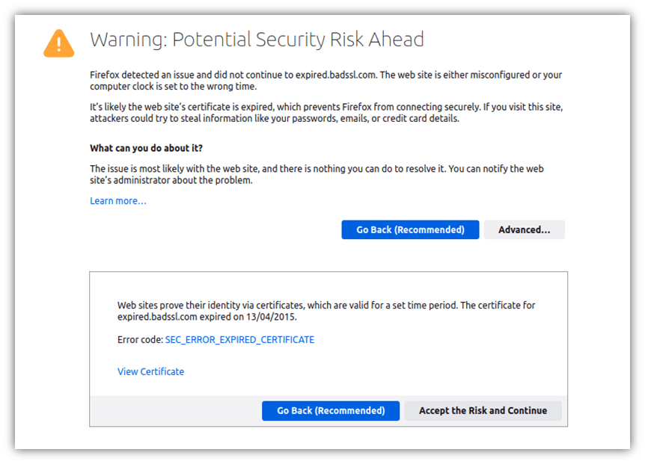Click the exclamation mark inside the warning icon

(58, 45)
